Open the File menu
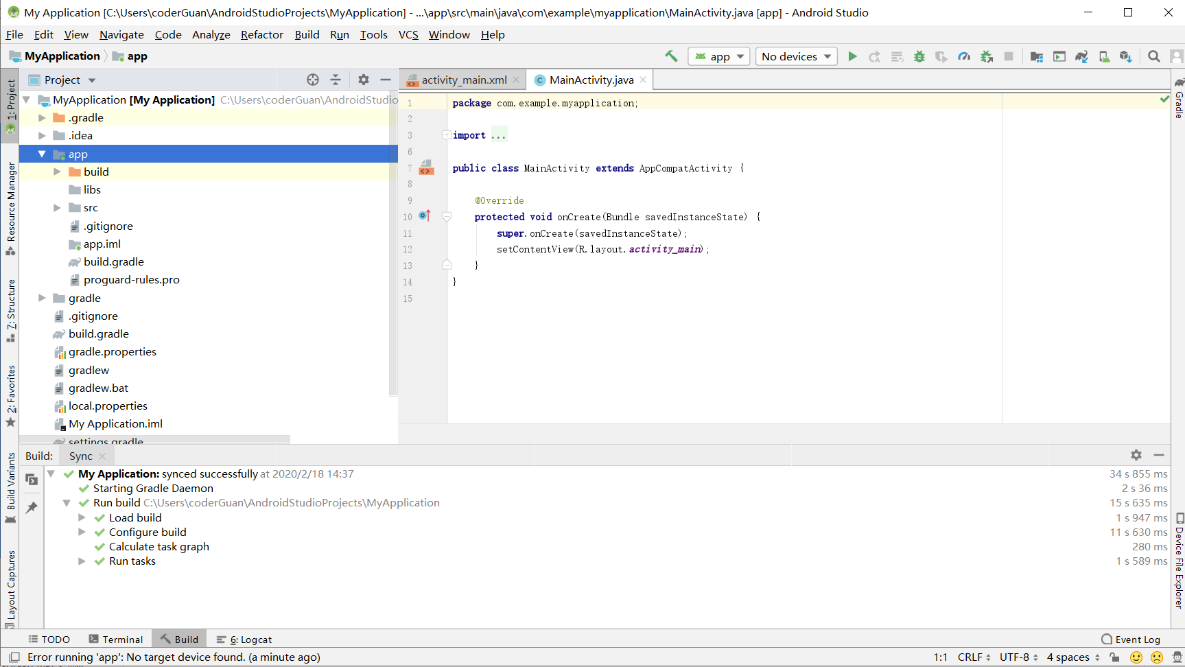This screenshot has width=1185, height=667. [14, 34]
